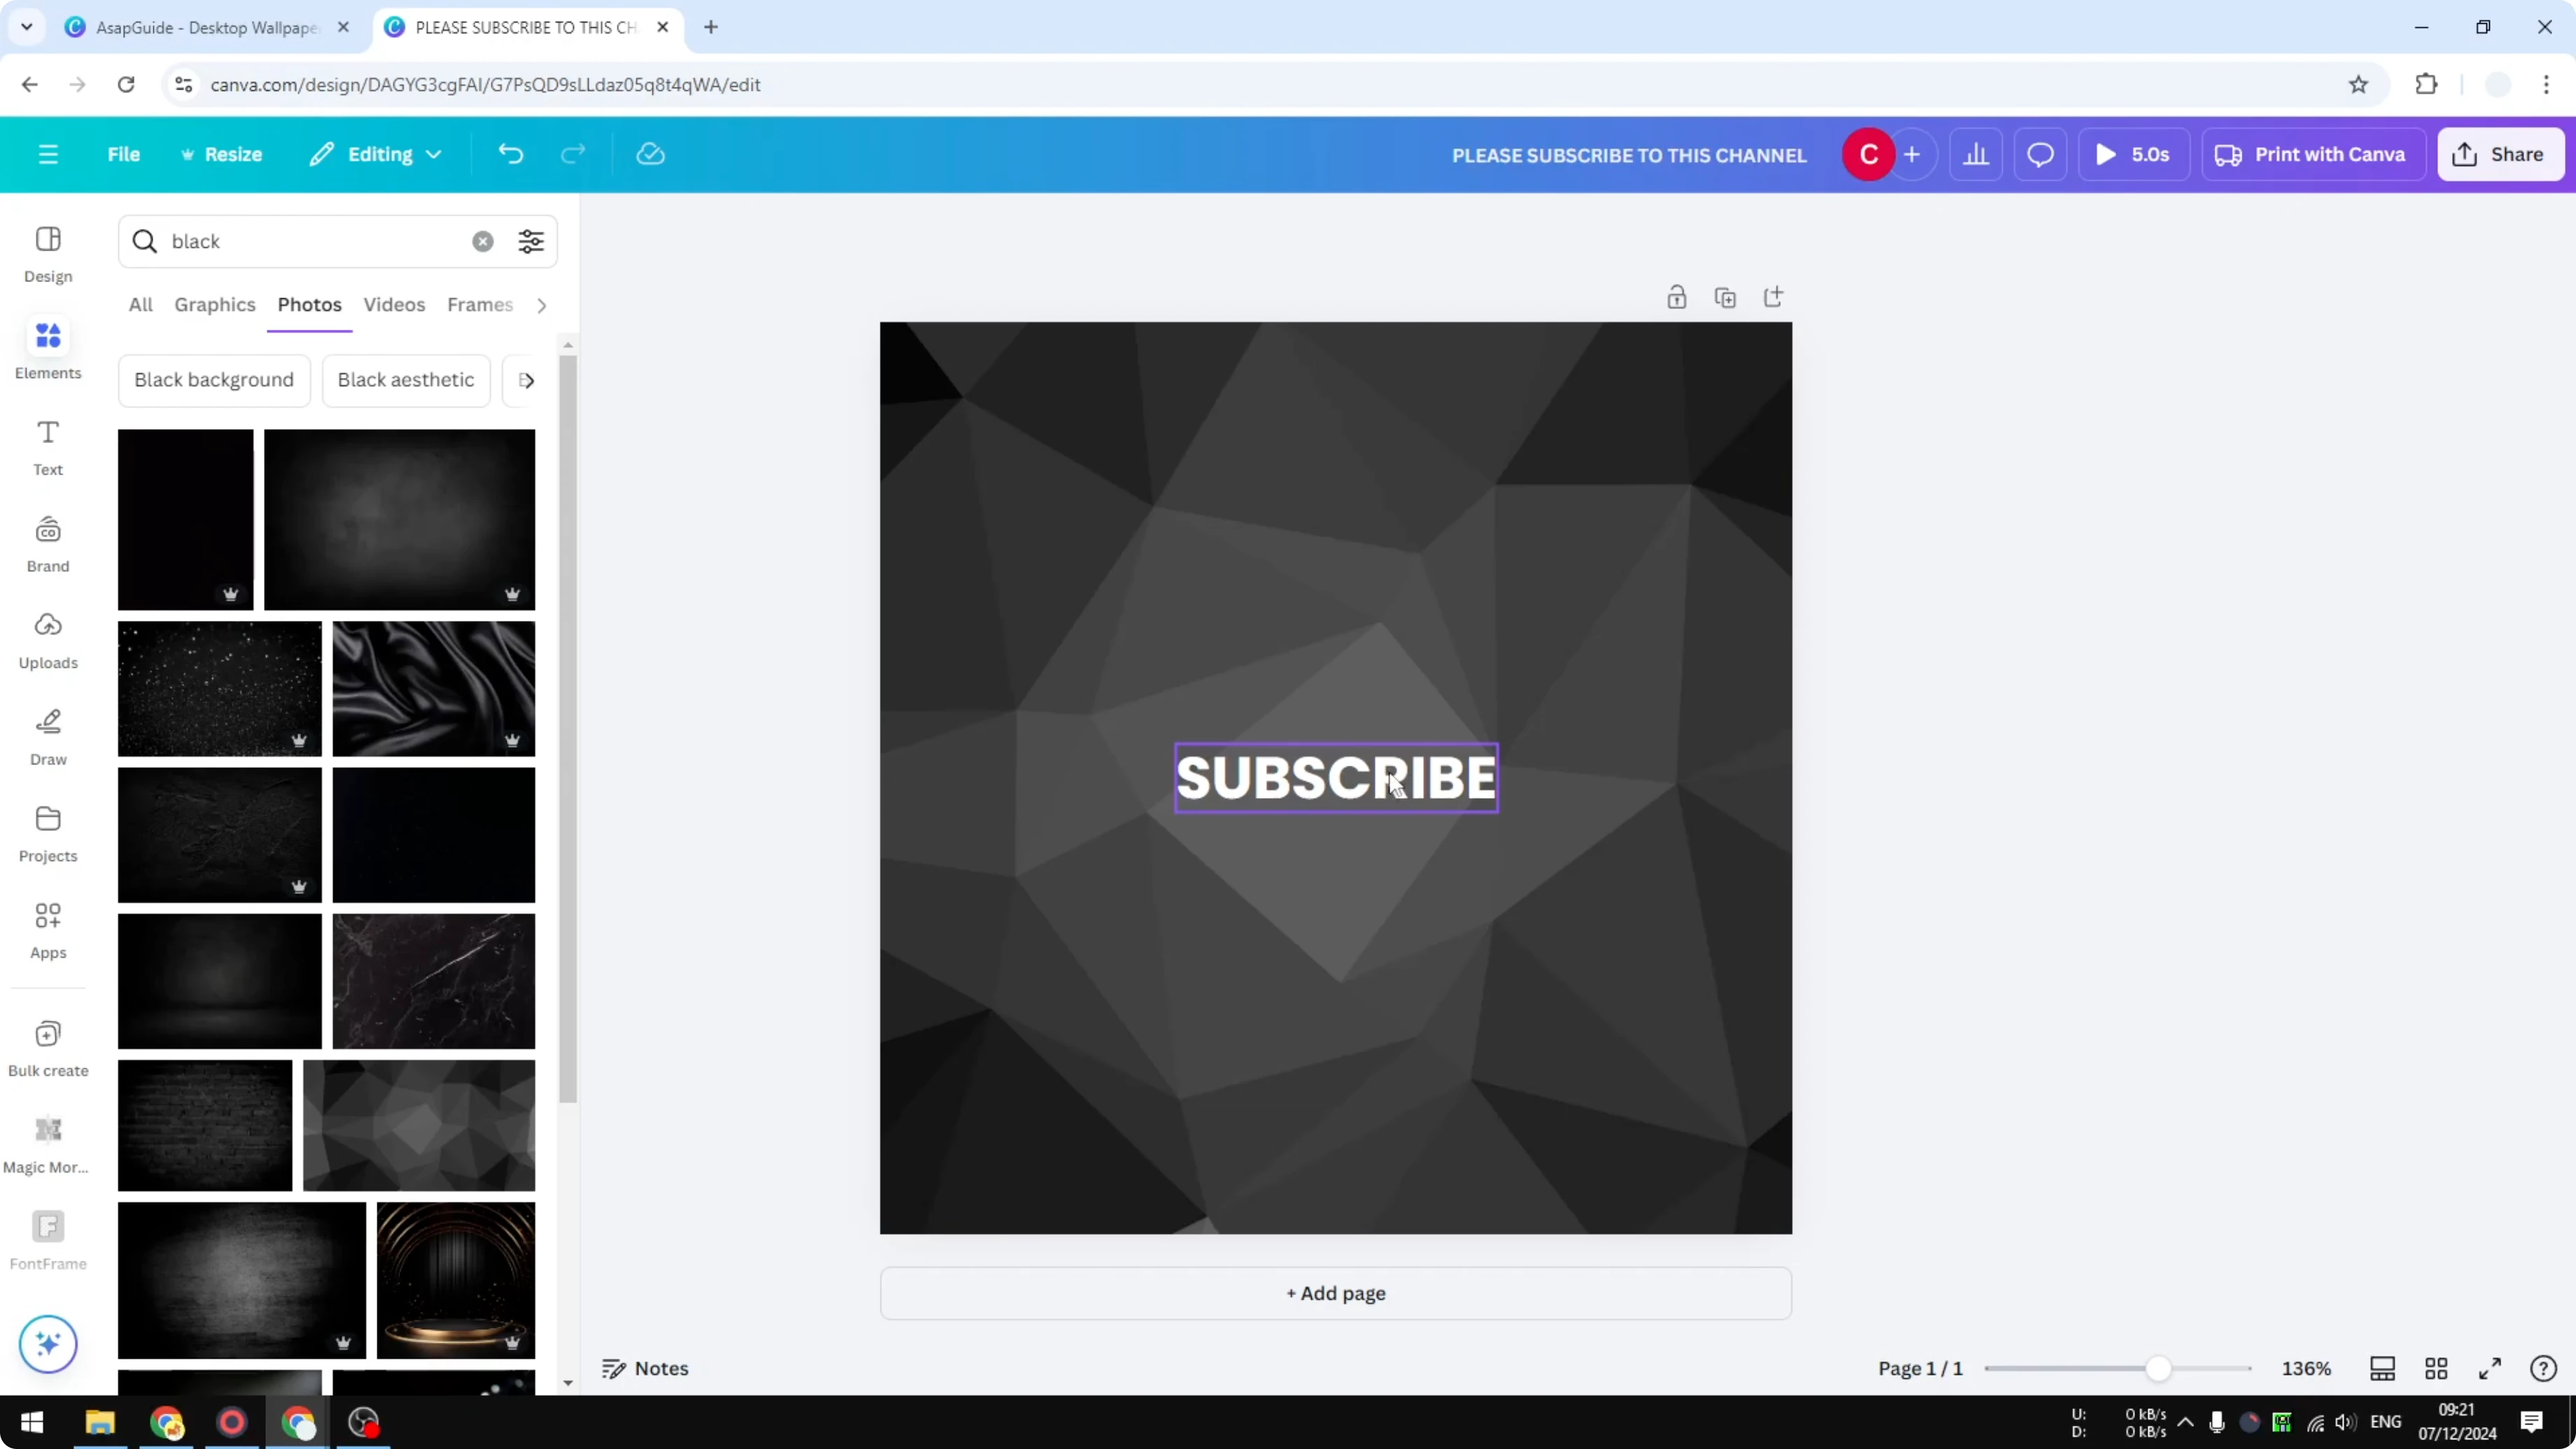This screenshot has height=1449, width=2576.
Task: Select the Draw tool in sidebar
Action: 48,737
